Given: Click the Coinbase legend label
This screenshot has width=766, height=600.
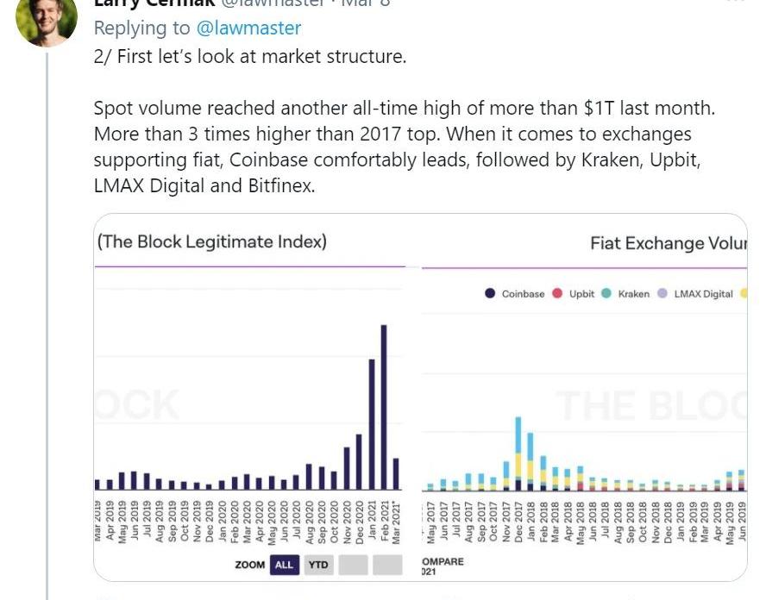Looking at the screenshot, I should (523, 294).
